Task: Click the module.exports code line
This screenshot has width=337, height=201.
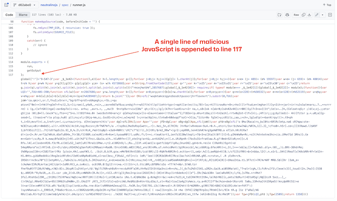Action: (x=35, y=62)
